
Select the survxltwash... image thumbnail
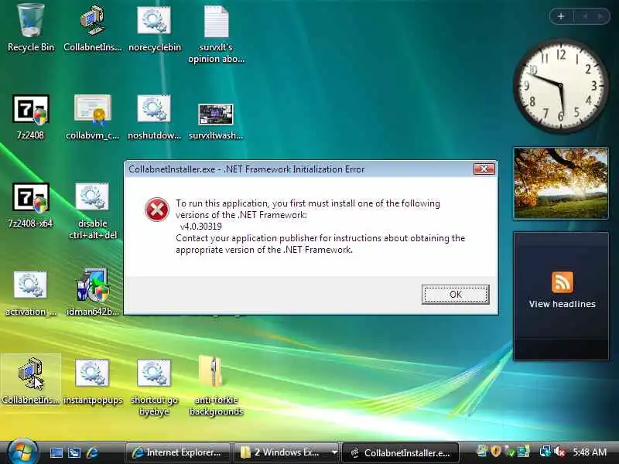point(216,121)
